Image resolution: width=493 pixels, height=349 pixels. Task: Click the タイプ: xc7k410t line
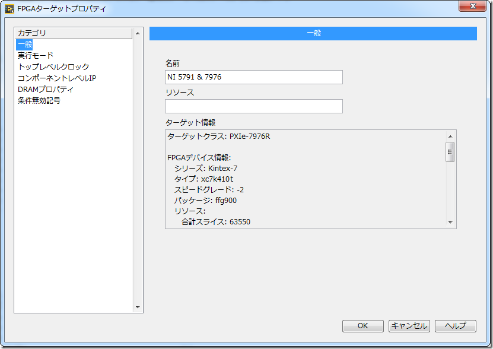203,179
